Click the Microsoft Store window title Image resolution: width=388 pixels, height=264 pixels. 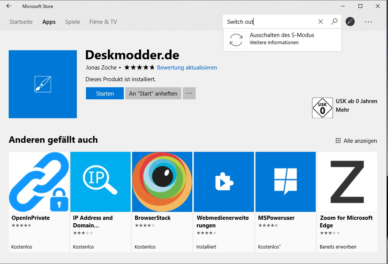37,6
